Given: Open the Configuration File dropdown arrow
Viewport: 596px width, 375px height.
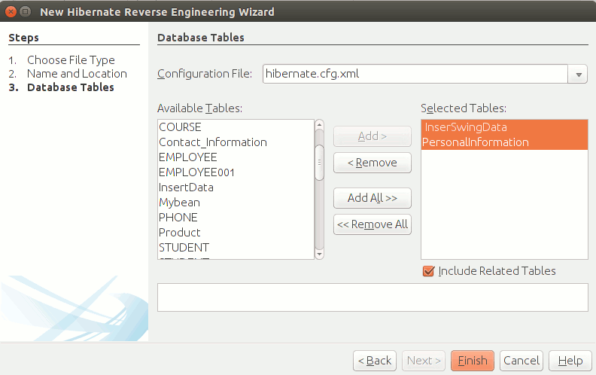Looking at the screenshot, I should coord(579,74).
